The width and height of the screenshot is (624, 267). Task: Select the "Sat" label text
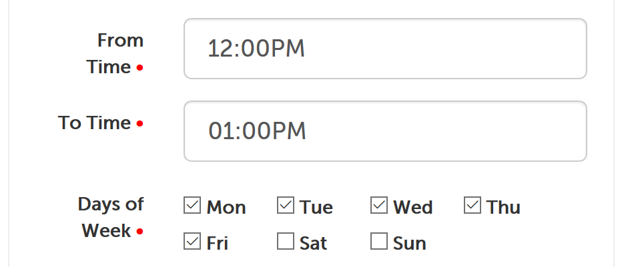tap(313, 243)
